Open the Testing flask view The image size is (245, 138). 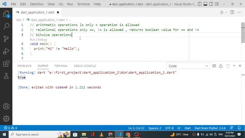6,76
